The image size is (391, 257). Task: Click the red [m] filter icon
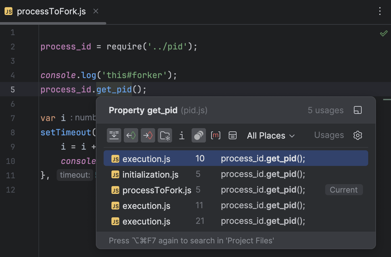(216, 135)
